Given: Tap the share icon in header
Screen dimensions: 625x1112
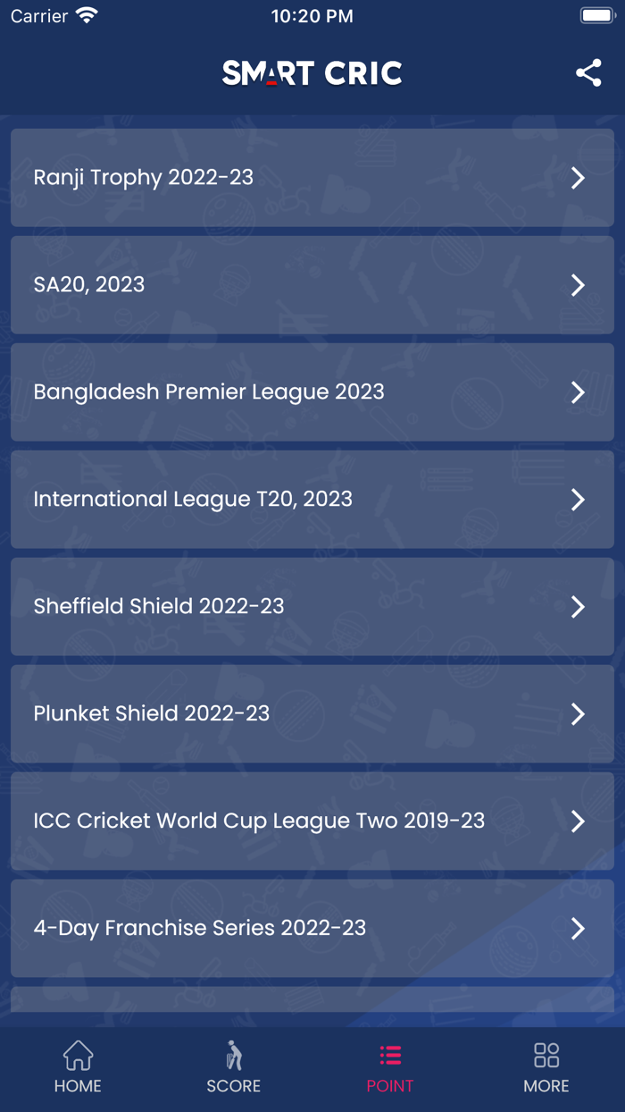Looking at the screenshot, I should (x=588, y=73).
